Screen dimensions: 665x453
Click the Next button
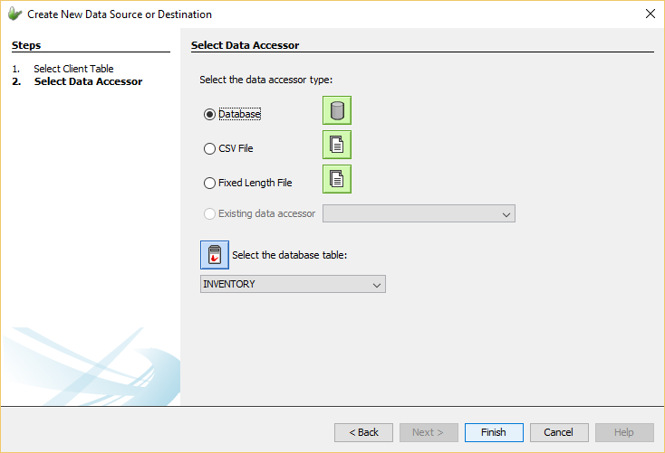coord(429,432)
